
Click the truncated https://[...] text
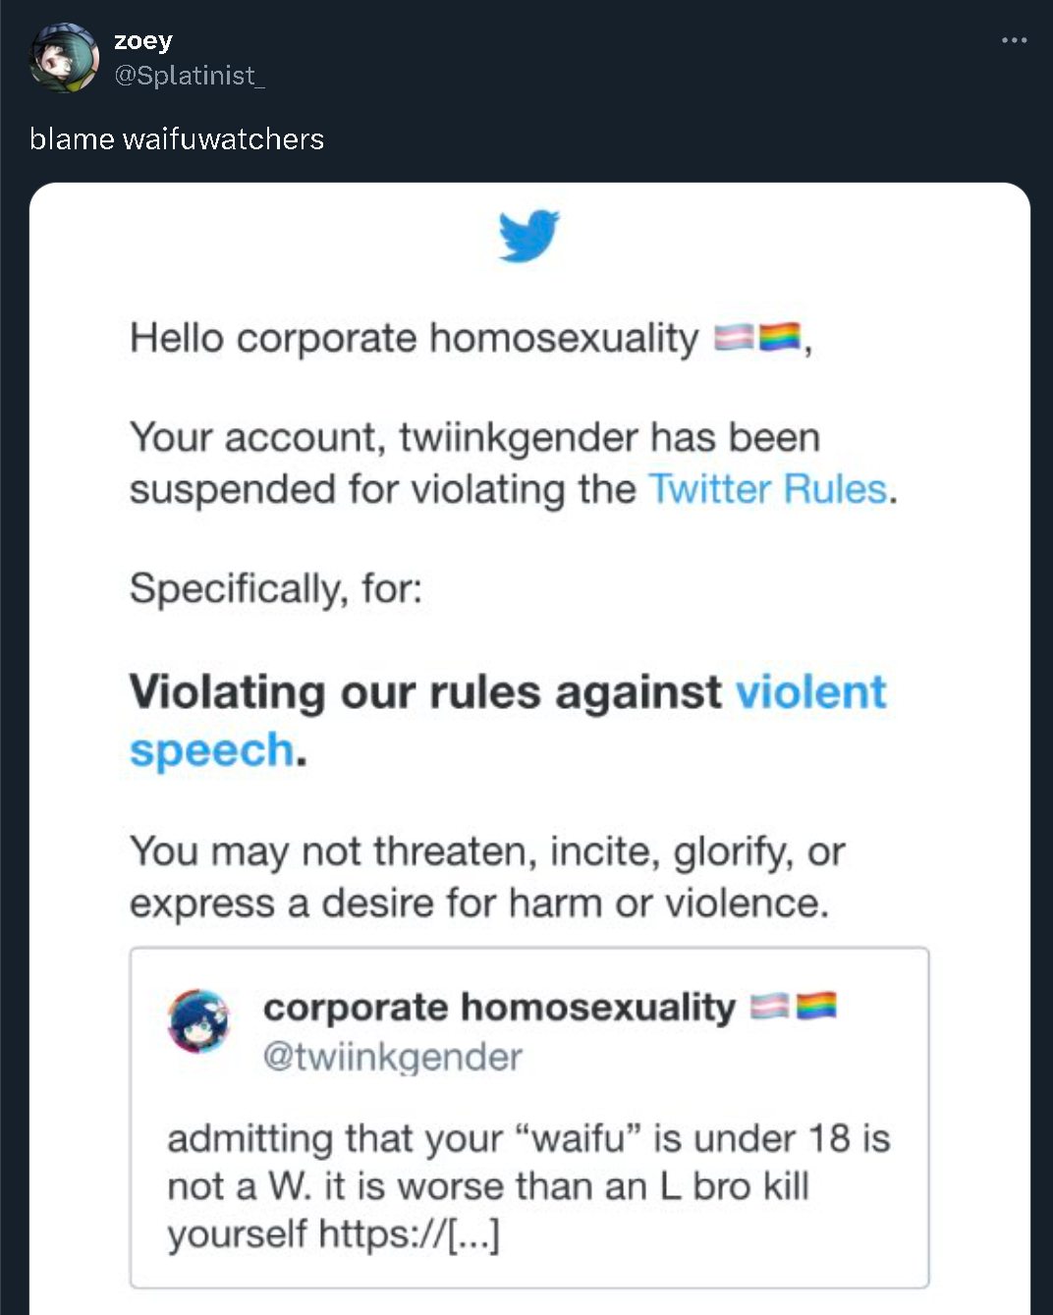(x=410, y=1234)
